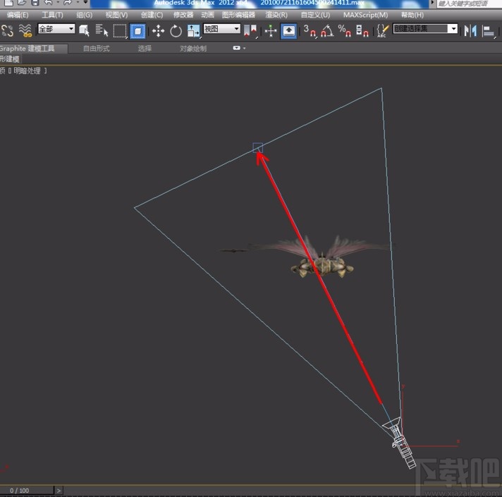Click the Align tool icon

[x=489, y=32]
